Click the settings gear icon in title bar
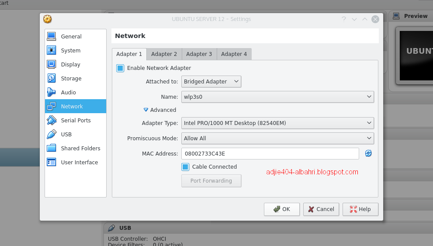 coord(48,19)
